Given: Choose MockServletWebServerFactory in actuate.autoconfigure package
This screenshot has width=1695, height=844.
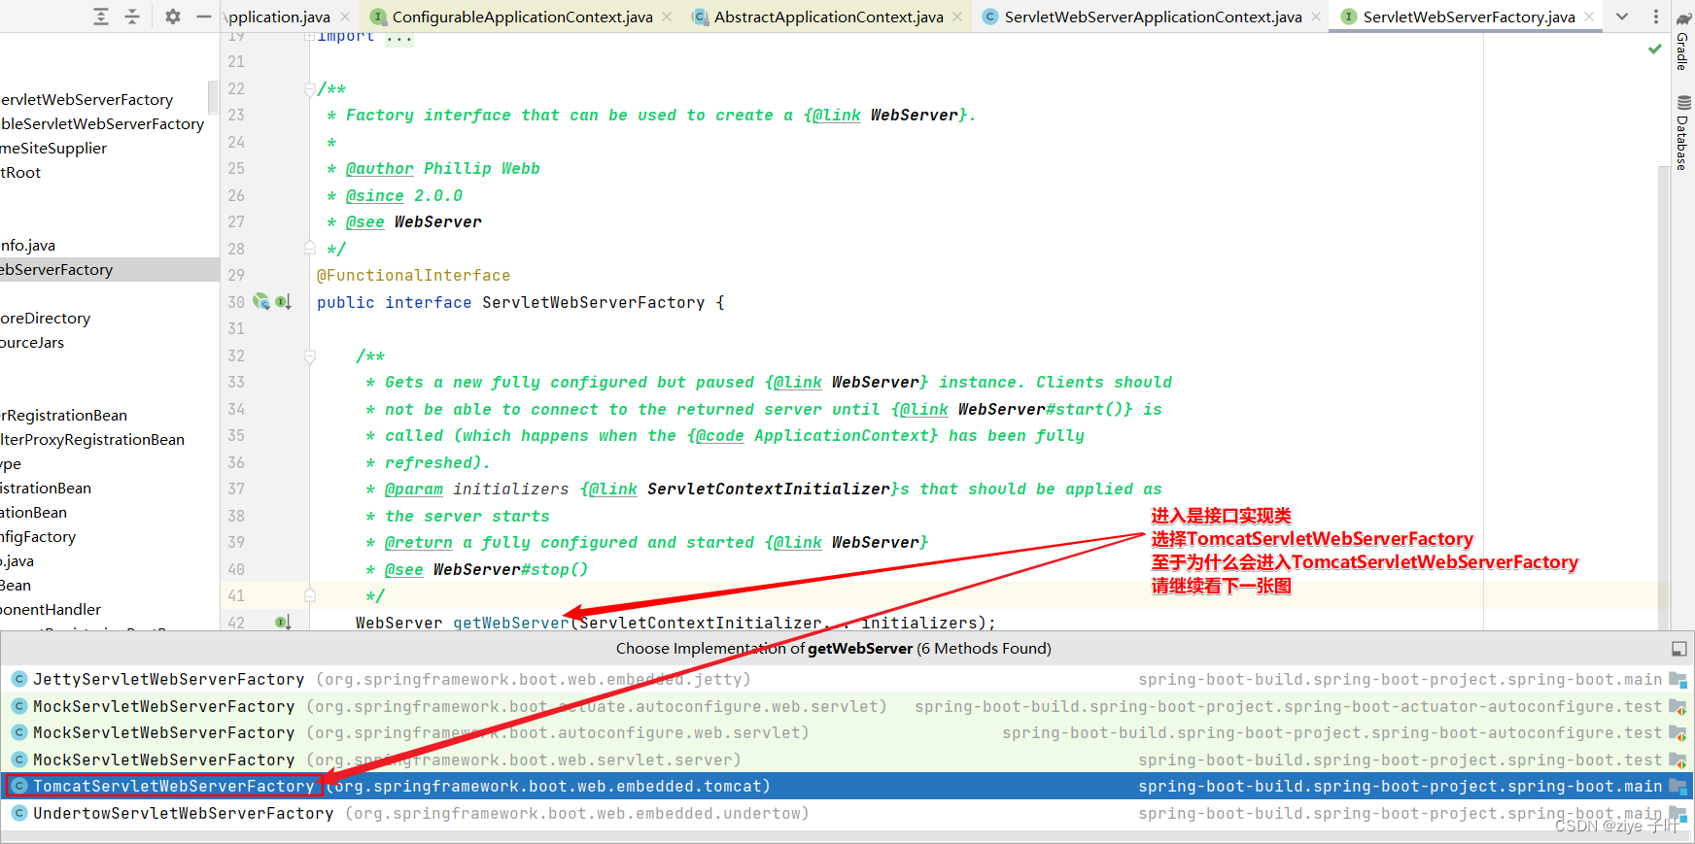Looking at the screenshot, I should [x=847, y=706].
